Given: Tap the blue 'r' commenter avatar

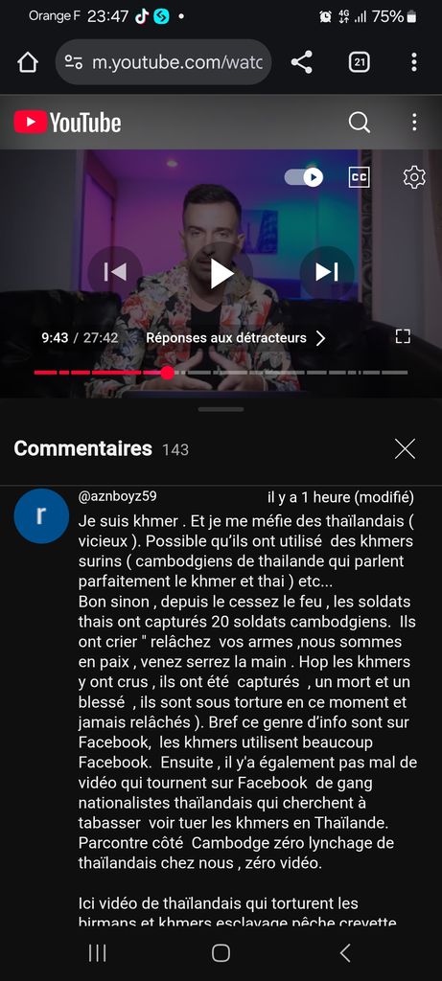Looking at the screenshot, I should pyautogui.click(x=41, y=516).
